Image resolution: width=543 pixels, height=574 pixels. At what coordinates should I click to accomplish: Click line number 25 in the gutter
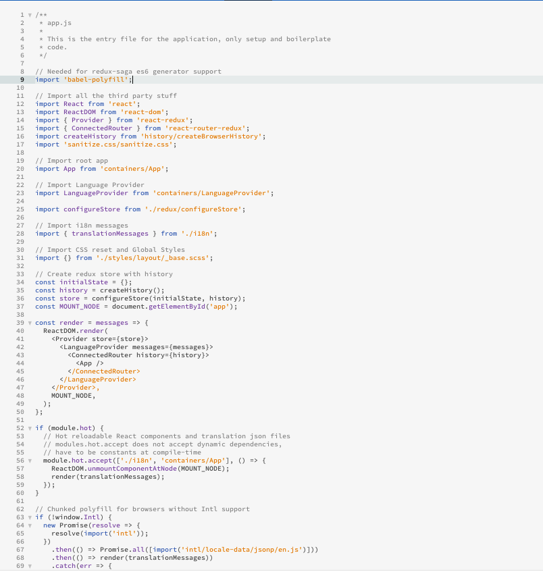pos(20,209)
